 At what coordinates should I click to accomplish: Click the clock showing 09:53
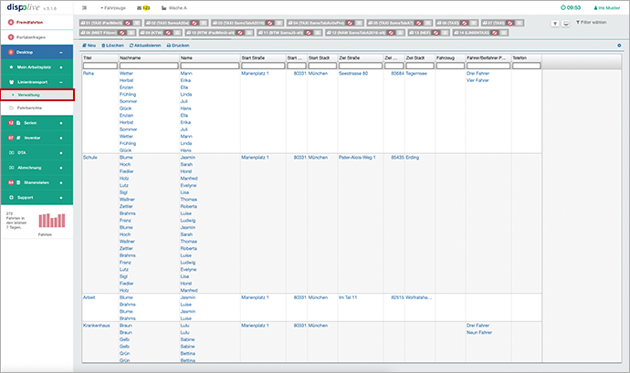coord(571,7)
